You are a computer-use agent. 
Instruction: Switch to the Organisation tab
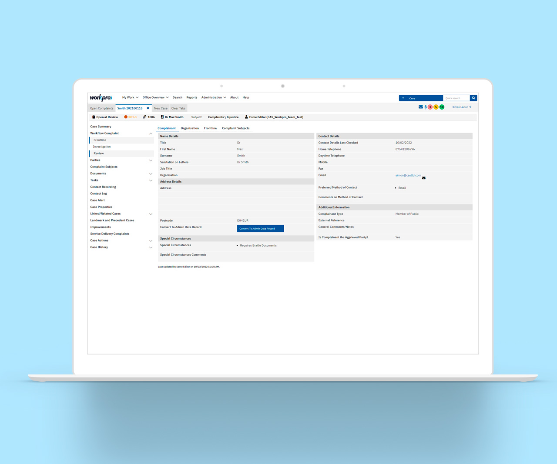point(190,128)
